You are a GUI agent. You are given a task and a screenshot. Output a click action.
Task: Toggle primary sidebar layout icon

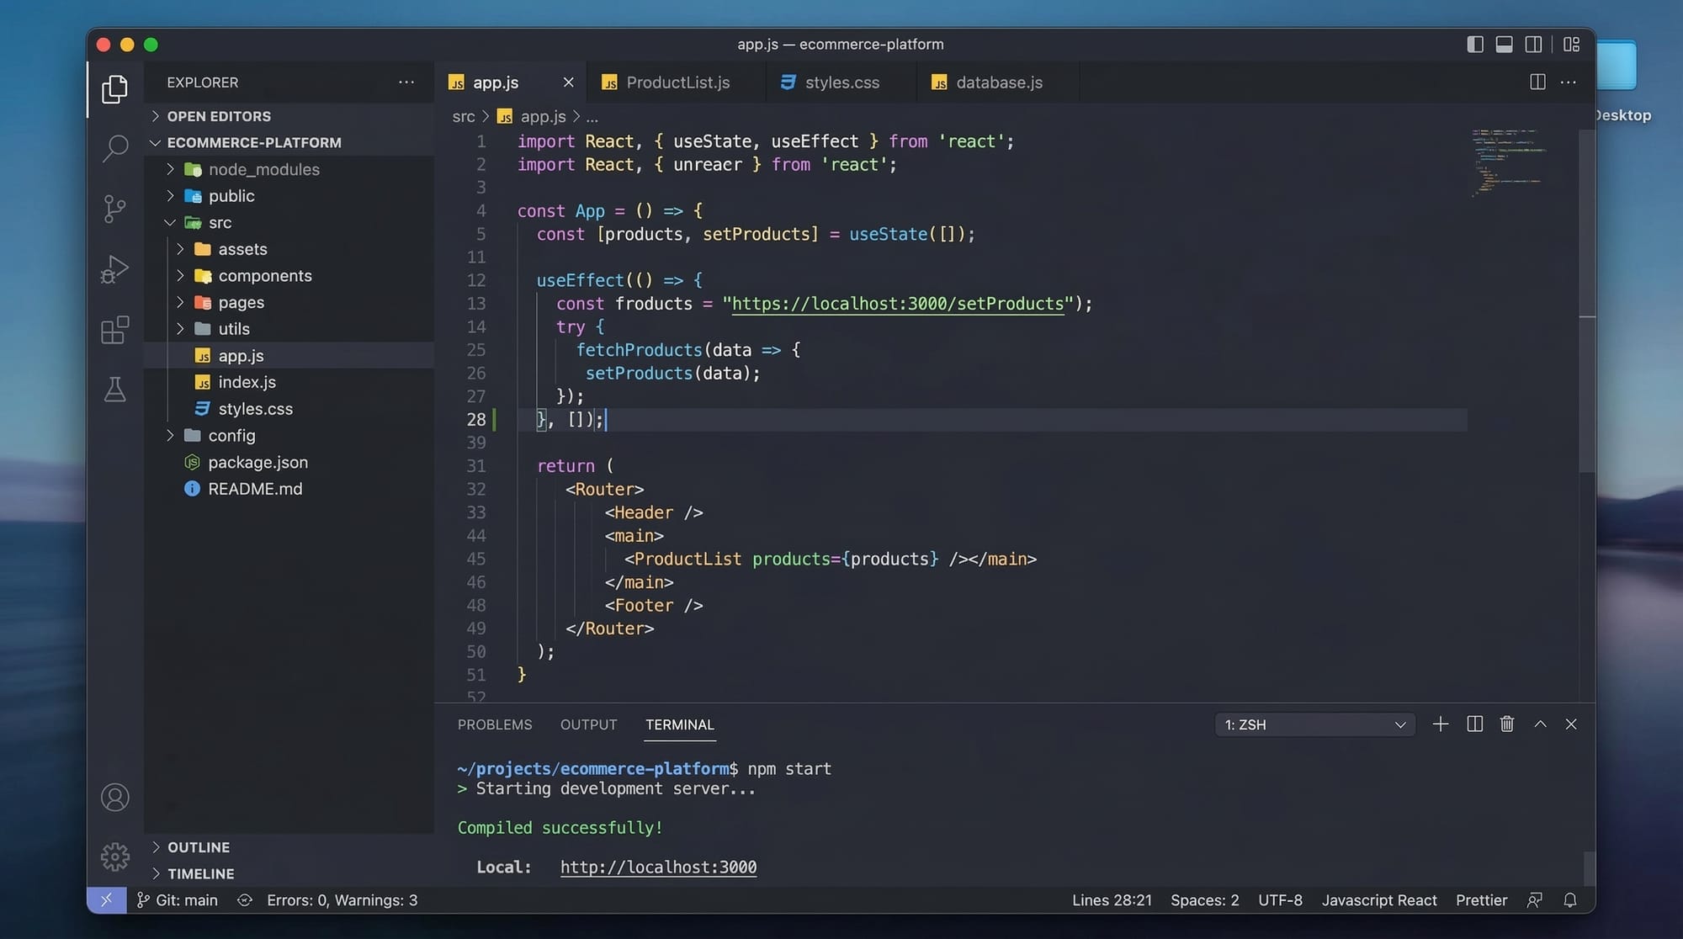1474,45
